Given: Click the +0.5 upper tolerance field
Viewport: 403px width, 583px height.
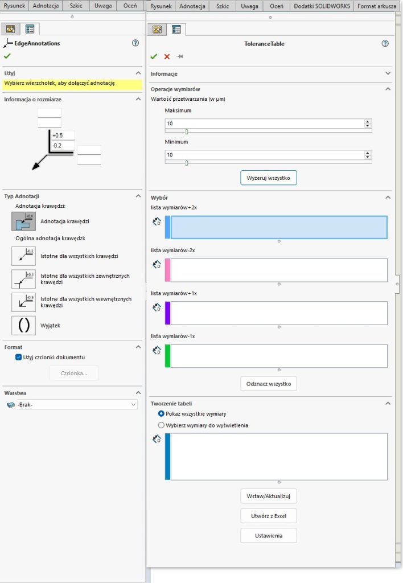Looking at the screenshot, I should click(x=63, y=136).
